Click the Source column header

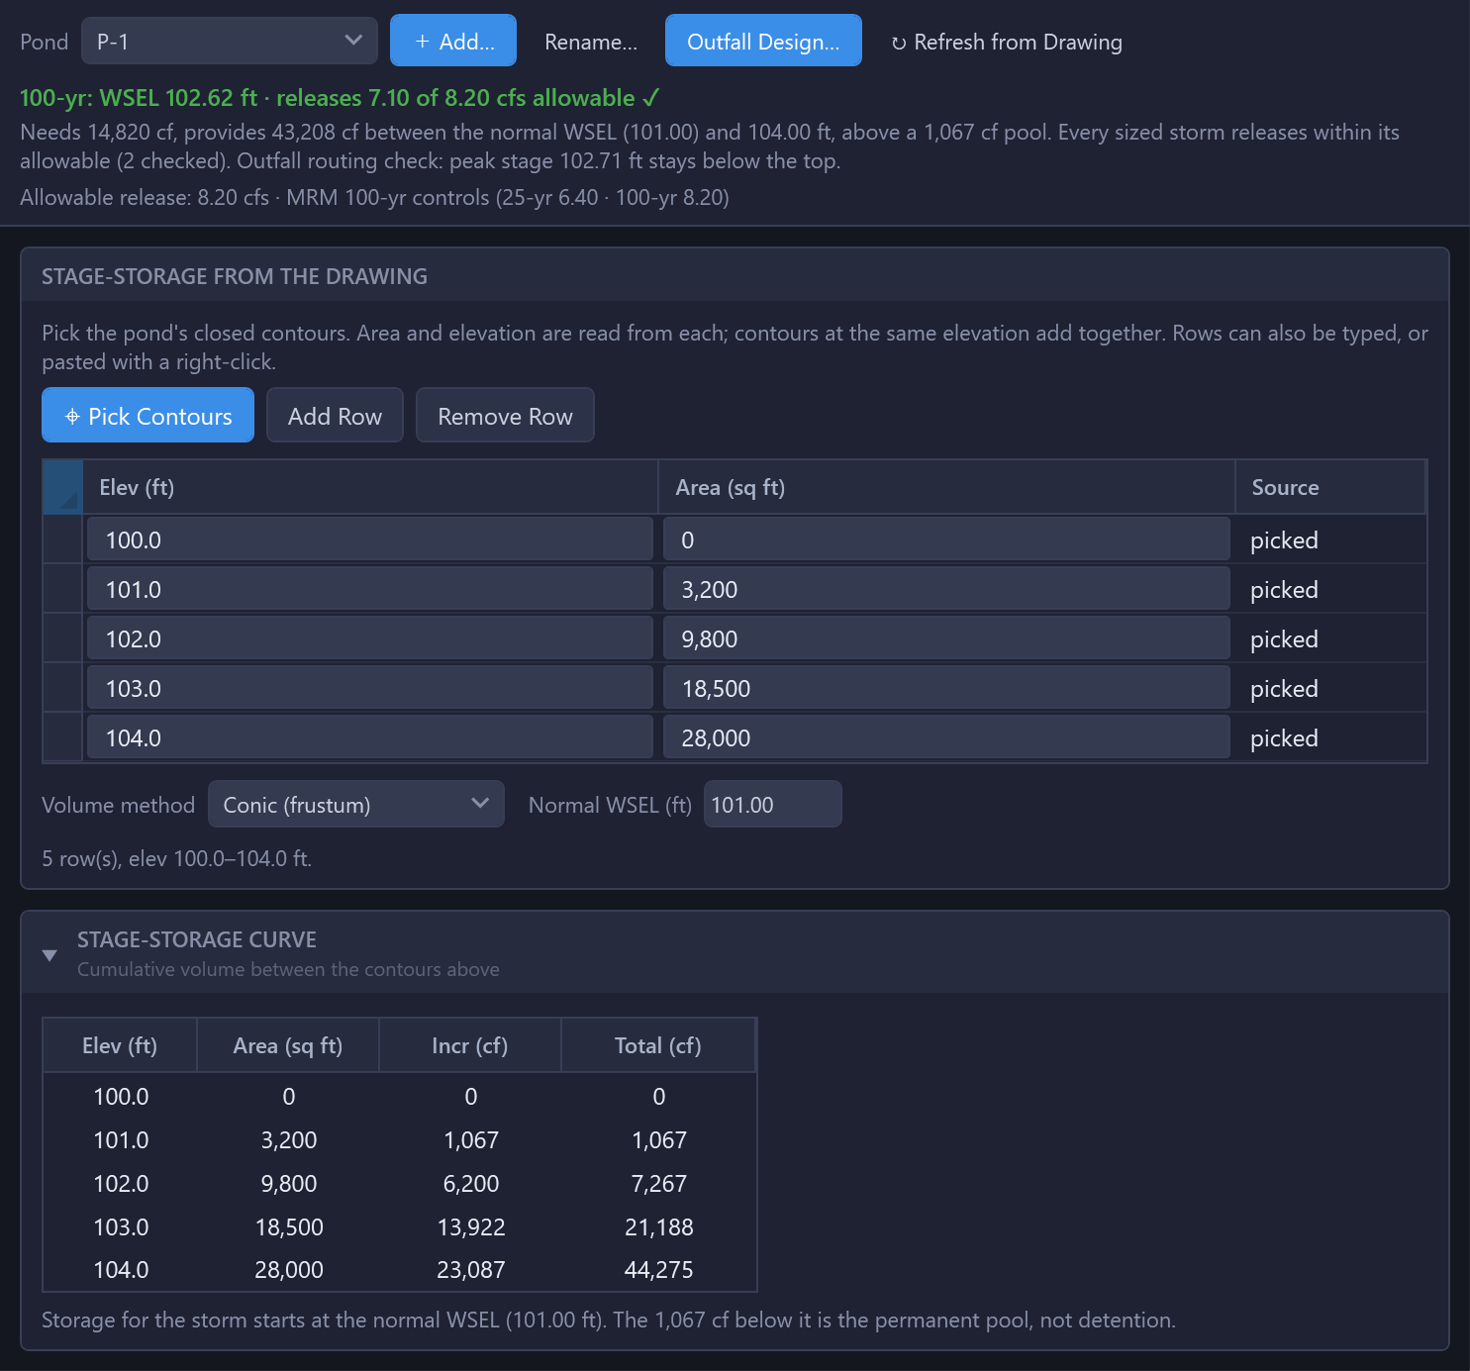tap(1330, 487)
